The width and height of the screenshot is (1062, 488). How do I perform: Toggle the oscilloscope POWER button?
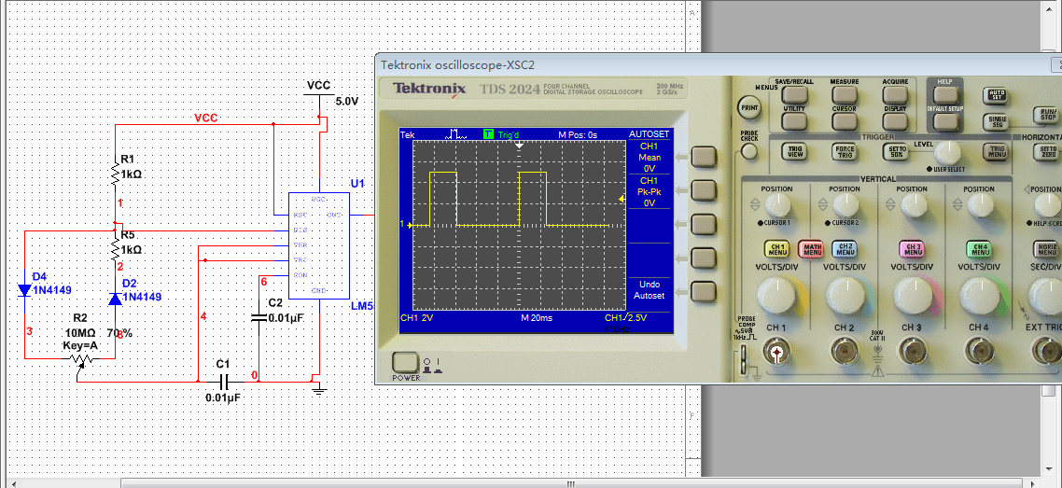click(x=406, y=363)
